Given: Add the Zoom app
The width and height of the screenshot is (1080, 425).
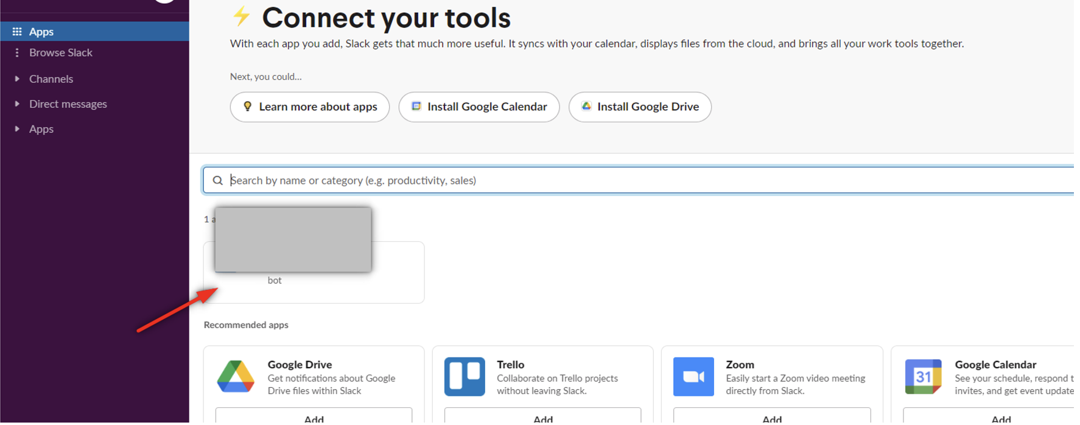Looking at the screenshot, I should (771, 418).
